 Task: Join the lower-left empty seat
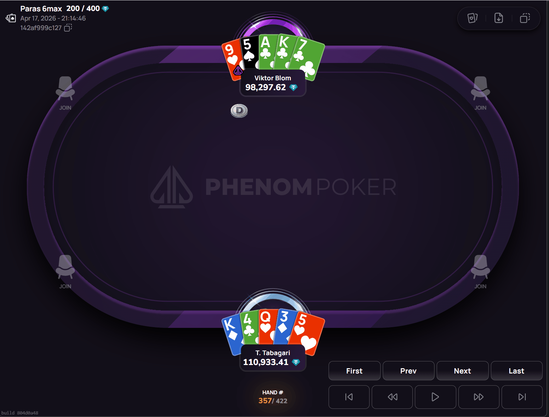pos(65,272)
